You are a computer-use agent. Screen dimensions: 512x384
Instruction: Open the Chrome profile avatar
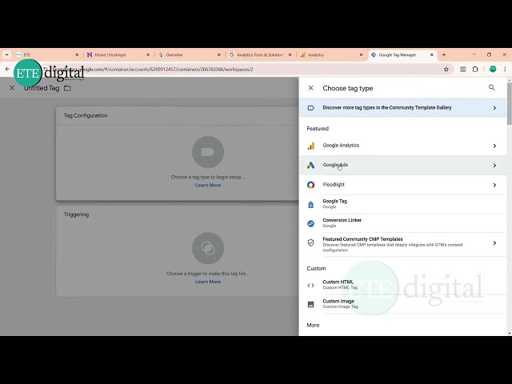493,70
